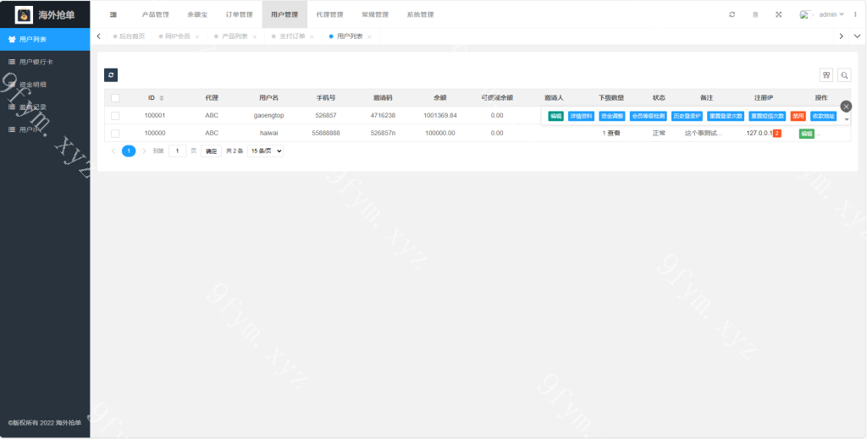The image size is (867, 439).
Task: Close the expanded actions popup
Action: tap(846, 106)
